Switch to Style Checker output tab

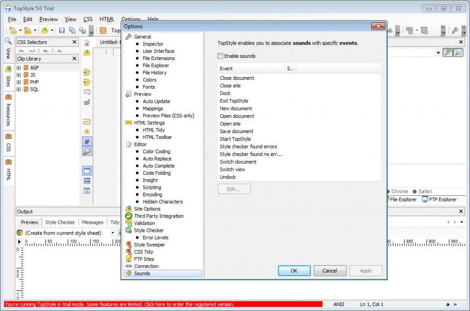coord(60,222)
